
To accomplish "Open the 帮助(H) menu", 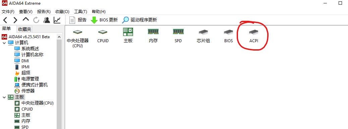I will [99, 11].
